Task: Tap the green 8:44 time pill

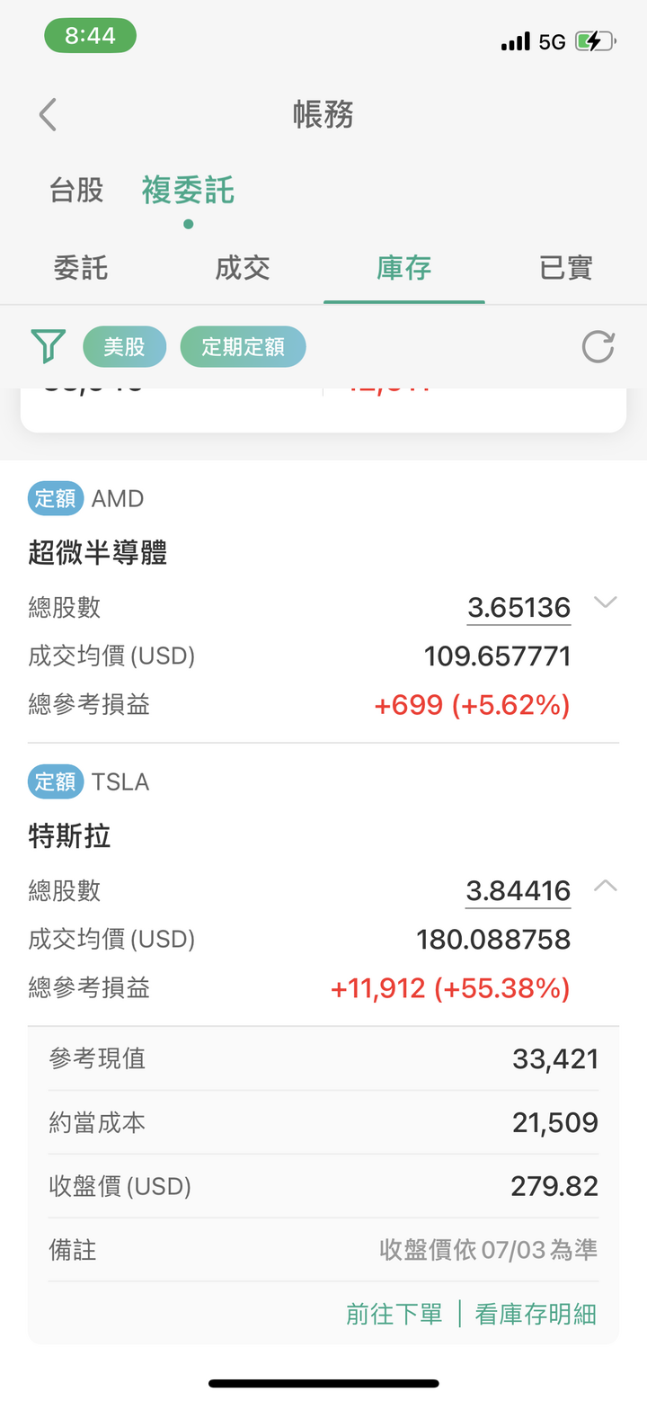Action: click(90, 36)
